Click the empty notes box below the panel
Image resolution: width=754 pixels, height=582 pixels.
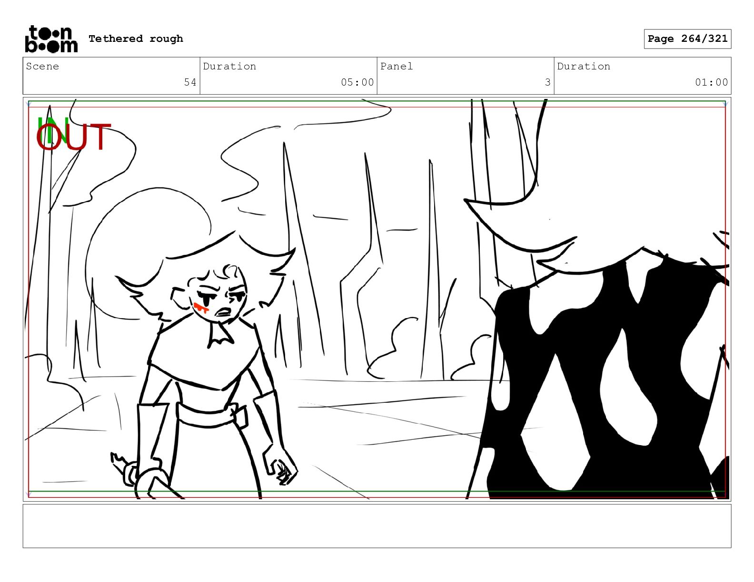(377, 526)
